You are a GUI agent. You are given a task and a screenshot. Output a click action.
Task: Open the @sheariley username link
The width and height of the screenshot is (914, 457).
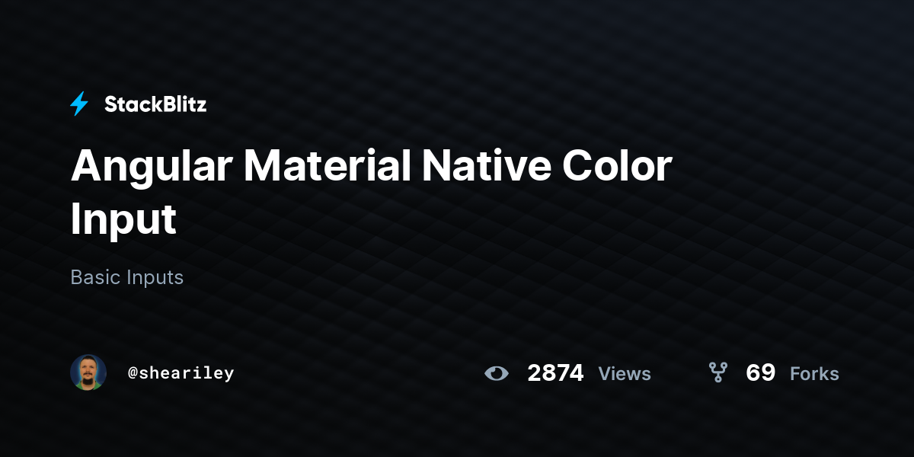tap(181, 373)
